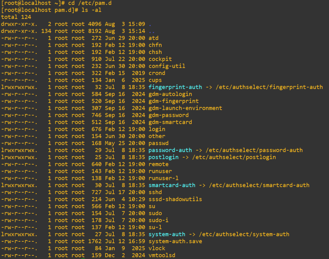Click the password-auth symlink name
This screenshot has height=259, width=329.
click(x=170, y=150)
